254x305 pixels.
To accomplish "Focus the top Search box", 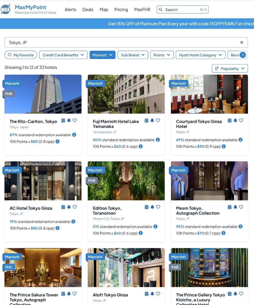I will (x=183, y=10).
